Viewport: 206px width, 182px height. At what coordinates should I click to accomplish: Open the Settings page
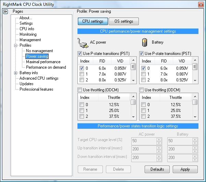pos(26,23)
